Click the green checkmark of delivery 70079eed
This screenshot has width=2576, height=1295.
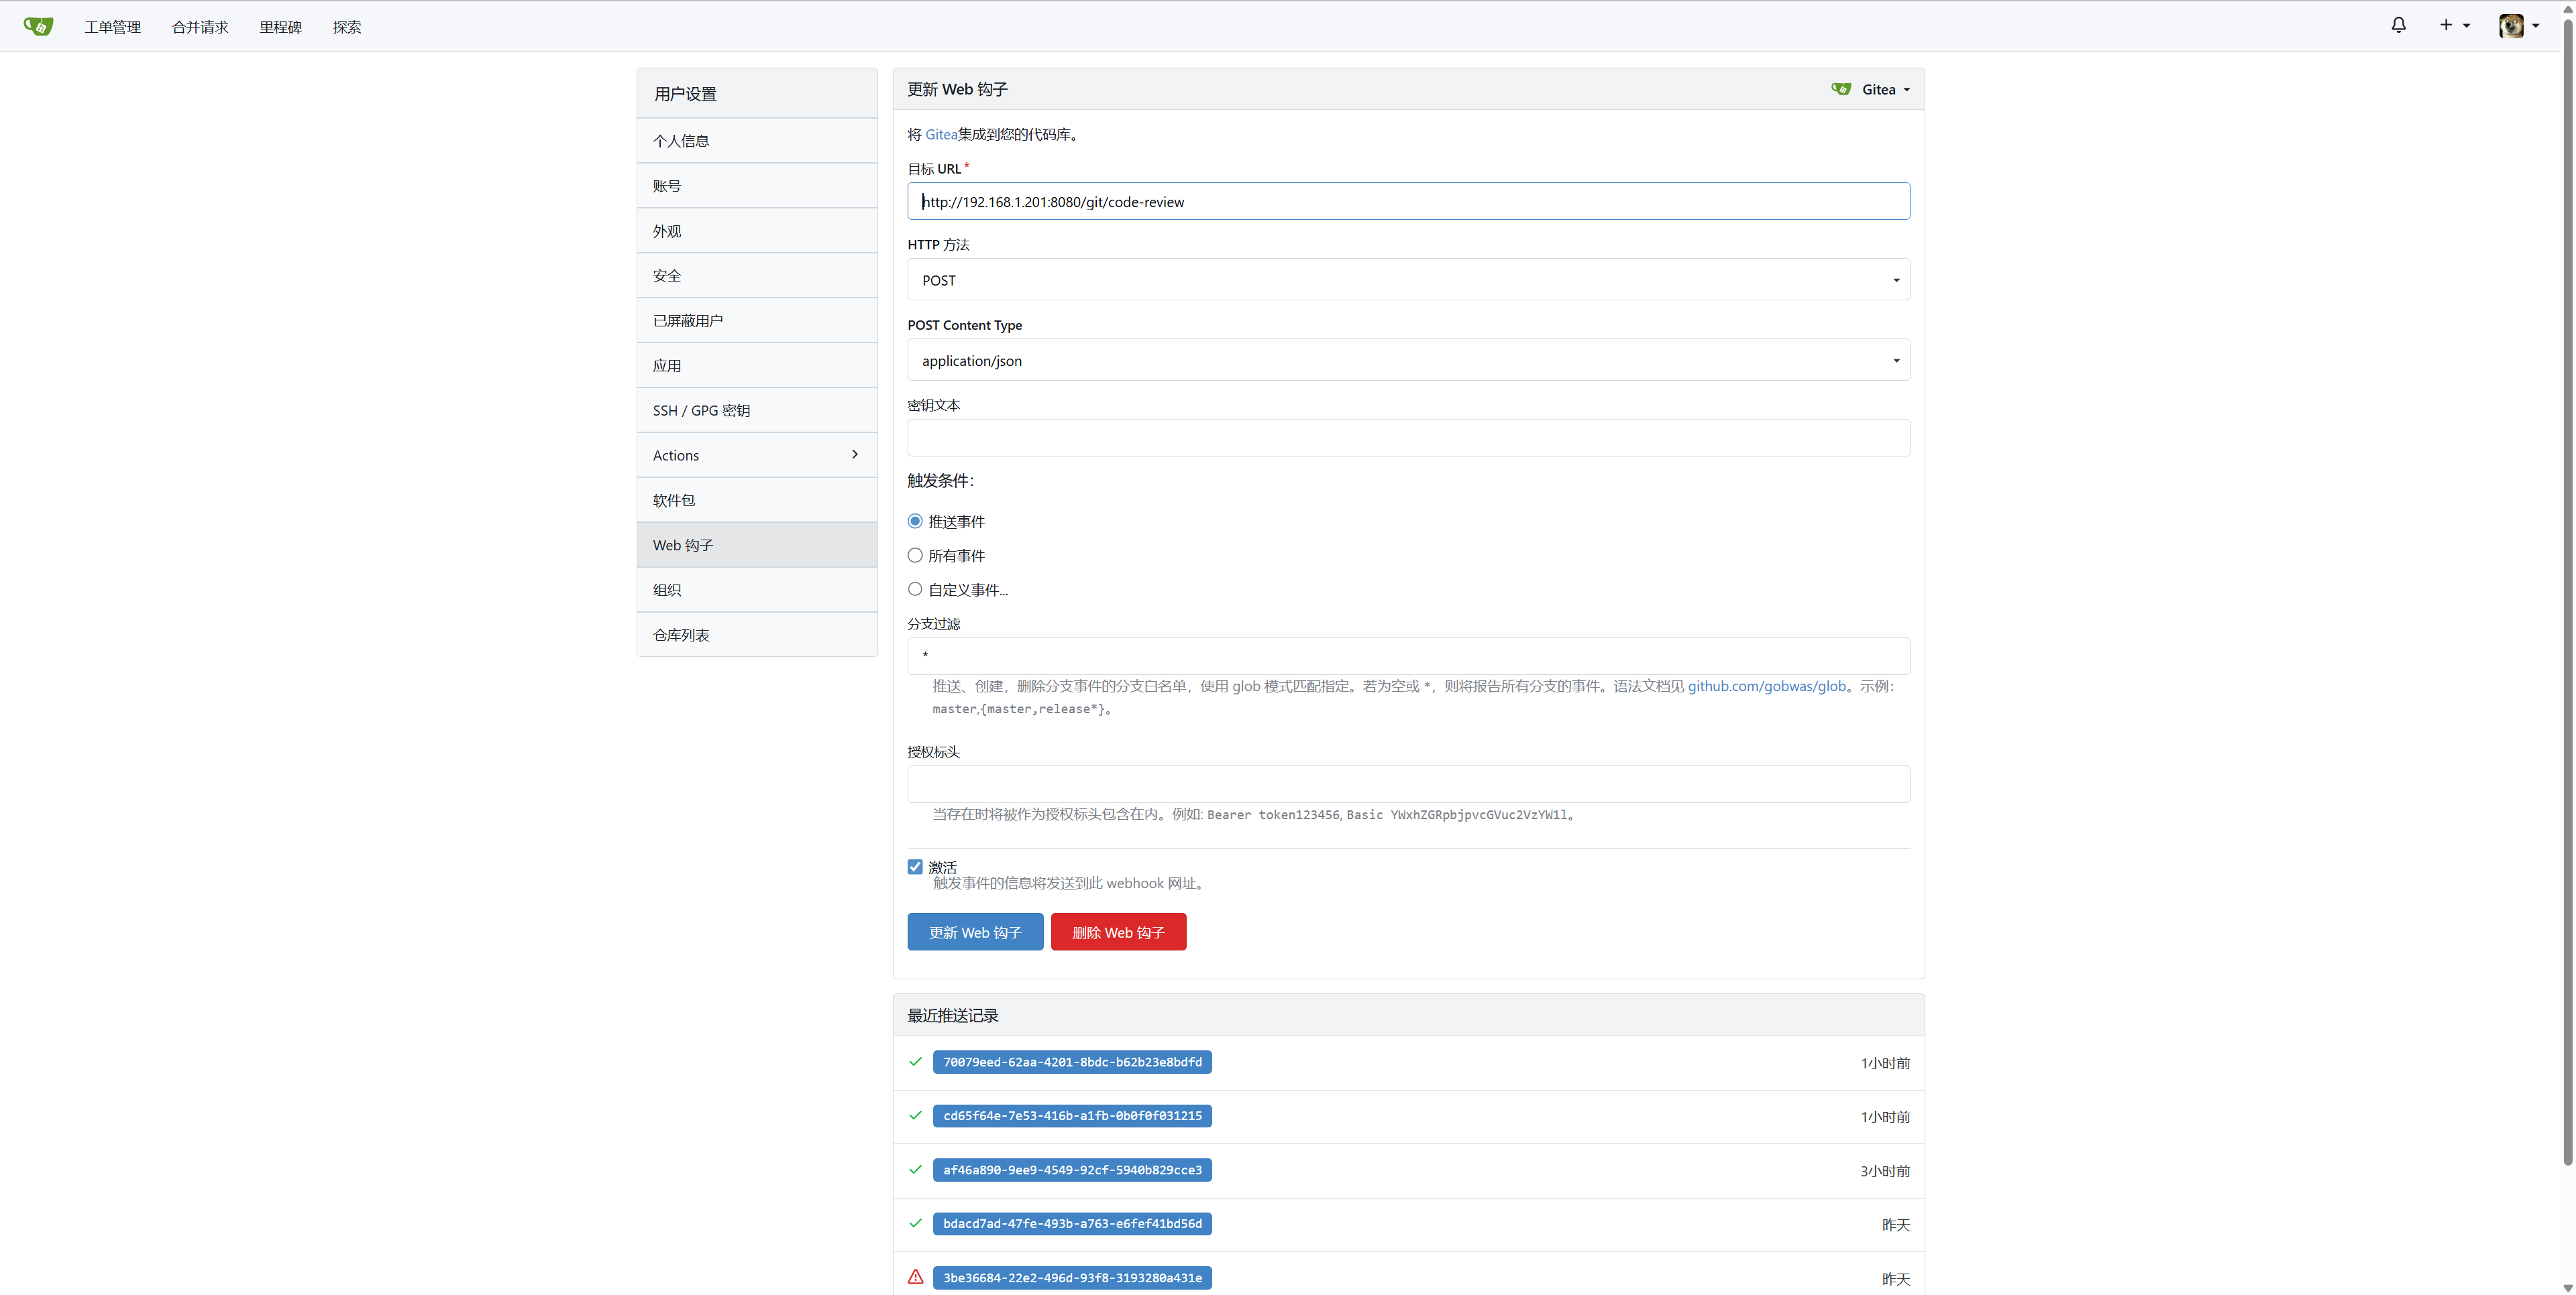(x=915, y=1062)
